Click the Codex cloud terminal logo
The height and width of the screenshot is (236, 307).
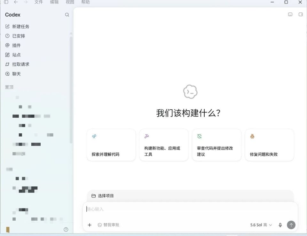point(190,92)
